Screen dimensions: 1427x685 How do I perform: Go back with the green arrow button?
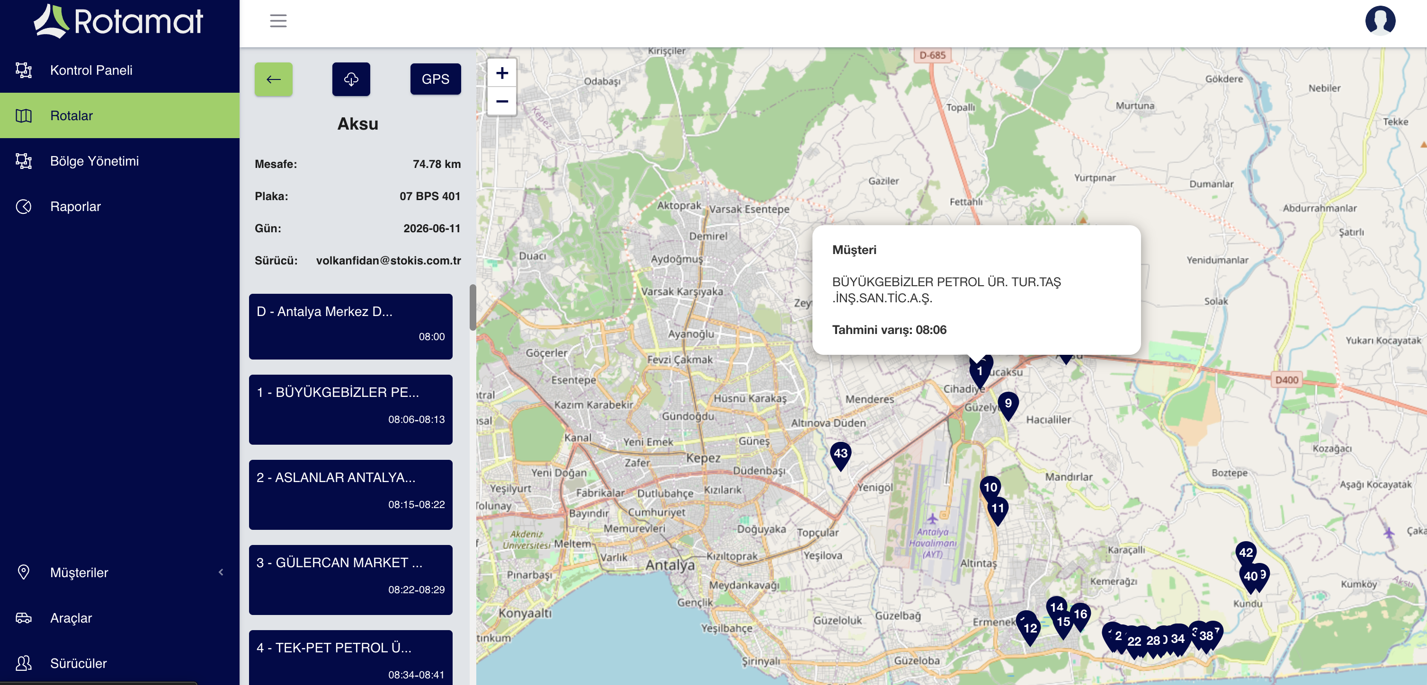point(274,79)
